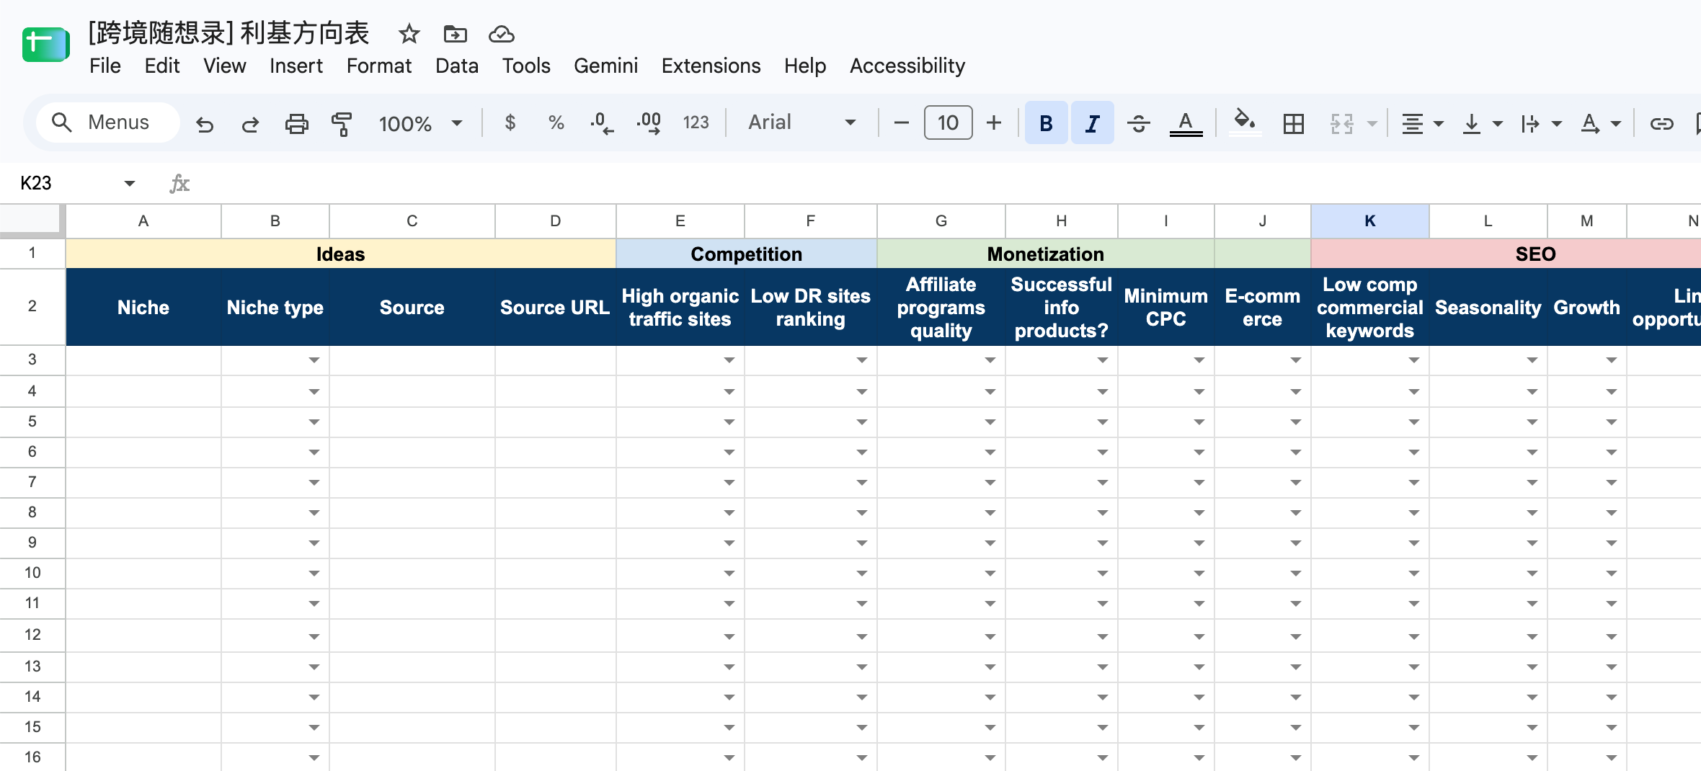
Task: Open the text color picker
Action: pos(1186,123)
